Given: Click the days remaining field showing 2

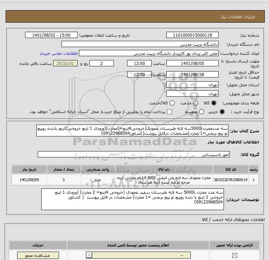Looking at the screenshot, I should pos(102,63).
